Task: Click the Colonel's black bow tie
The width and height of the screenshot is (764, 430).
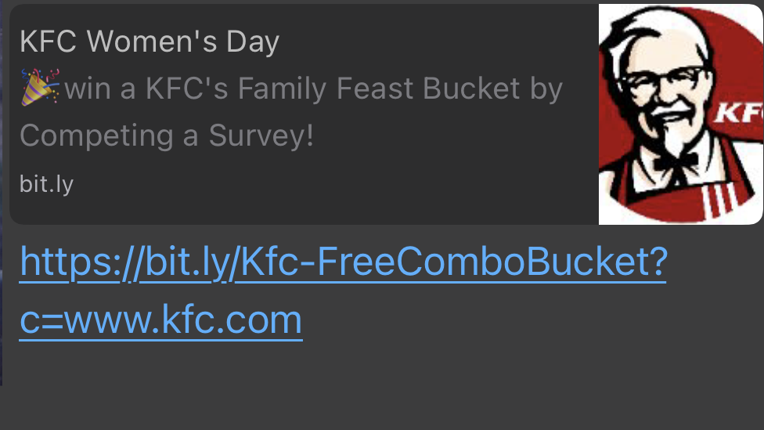Action: pyautogui.click(x=673, y=159)
